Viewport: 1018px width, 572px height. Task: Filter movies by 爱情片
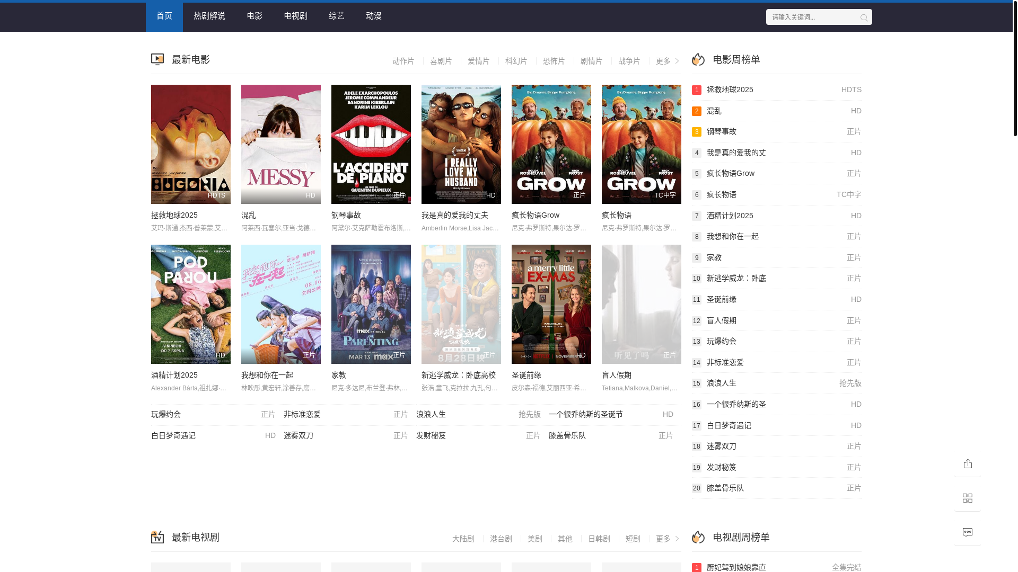point(478,61)
